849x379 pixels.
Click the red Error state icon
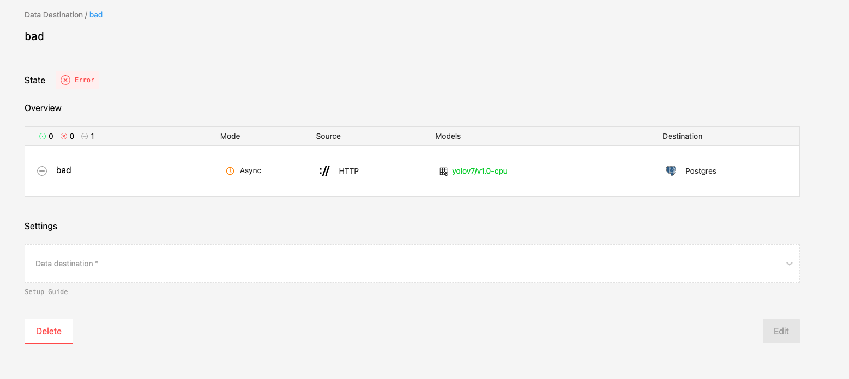[x=65, y=80]
